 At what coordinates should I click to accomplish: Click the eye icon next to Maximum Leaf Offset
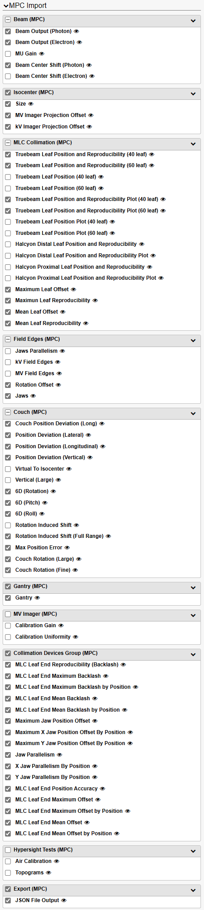pos(74,289)
